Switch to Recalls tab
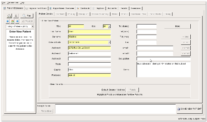This screenshot has width=207, height=122. [x=124, y=8]
